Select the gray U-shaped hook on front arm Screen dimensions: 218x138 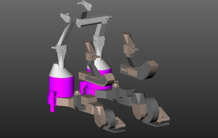(79, 103)
